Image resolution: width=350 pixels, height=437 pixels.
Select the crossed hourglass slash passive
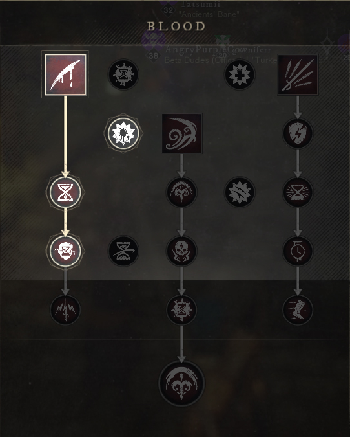click(x=123, y=251)
